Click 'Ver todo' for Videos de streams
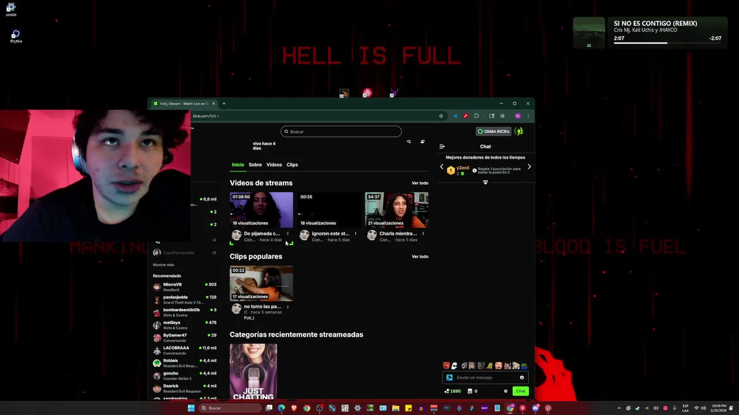 click(x=420, y=183)
